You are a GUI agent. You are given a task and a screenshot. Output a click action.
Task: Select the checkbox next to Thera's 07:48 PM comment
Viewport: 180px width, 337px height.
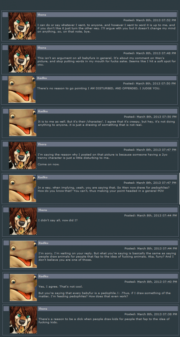5,48
